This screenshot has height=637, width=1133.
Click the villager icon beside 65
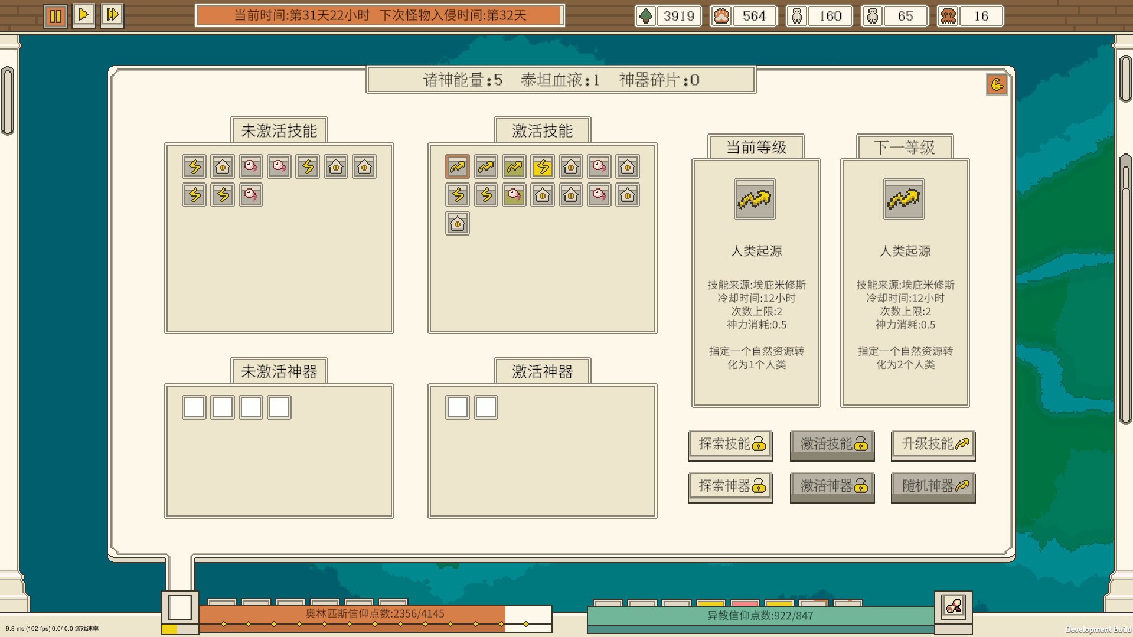tap(873, 16)
